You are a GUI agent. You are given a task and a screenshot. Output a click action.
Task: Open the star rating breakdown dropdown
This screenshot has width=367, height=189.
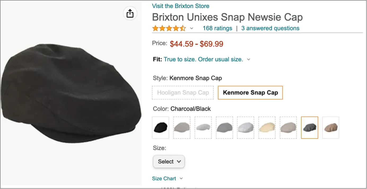point(191,28)
